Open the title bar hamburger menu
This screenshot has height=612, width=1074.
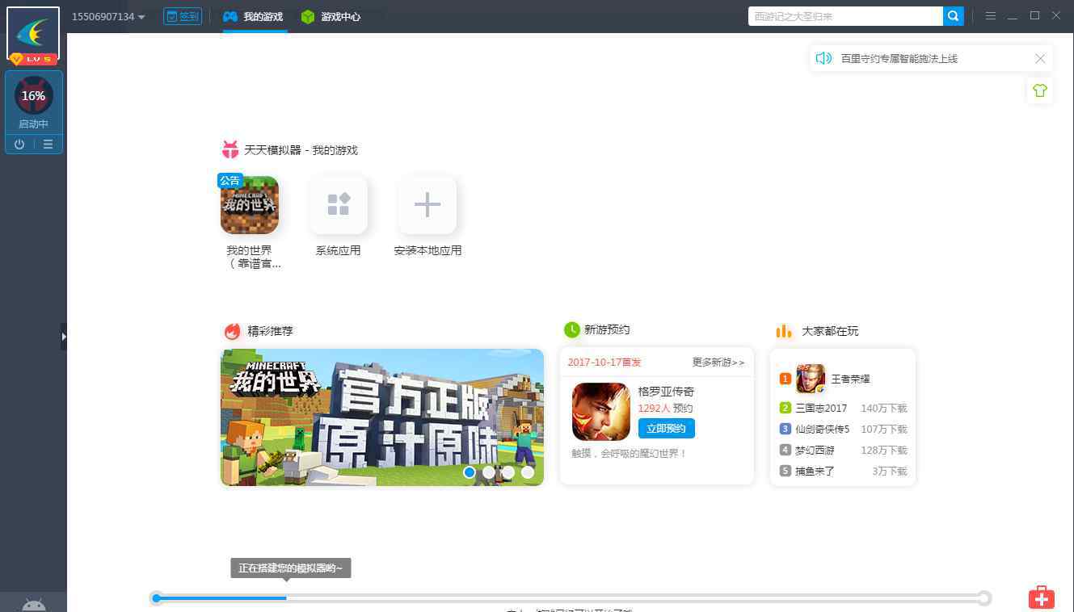[x=990, y=16]
